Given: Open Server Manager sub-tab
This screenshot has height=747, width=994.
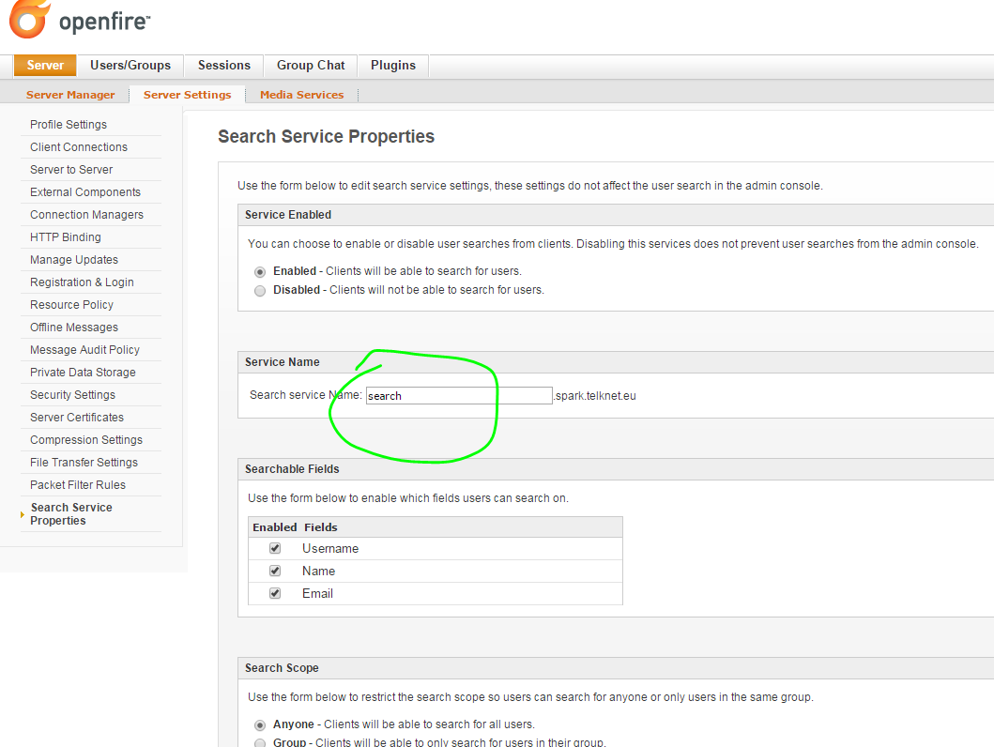Looking at the screenshot, I should coord(70,95).
